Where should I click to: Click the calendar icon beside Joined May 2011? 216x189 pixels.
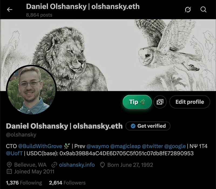(x=9, y=171)
